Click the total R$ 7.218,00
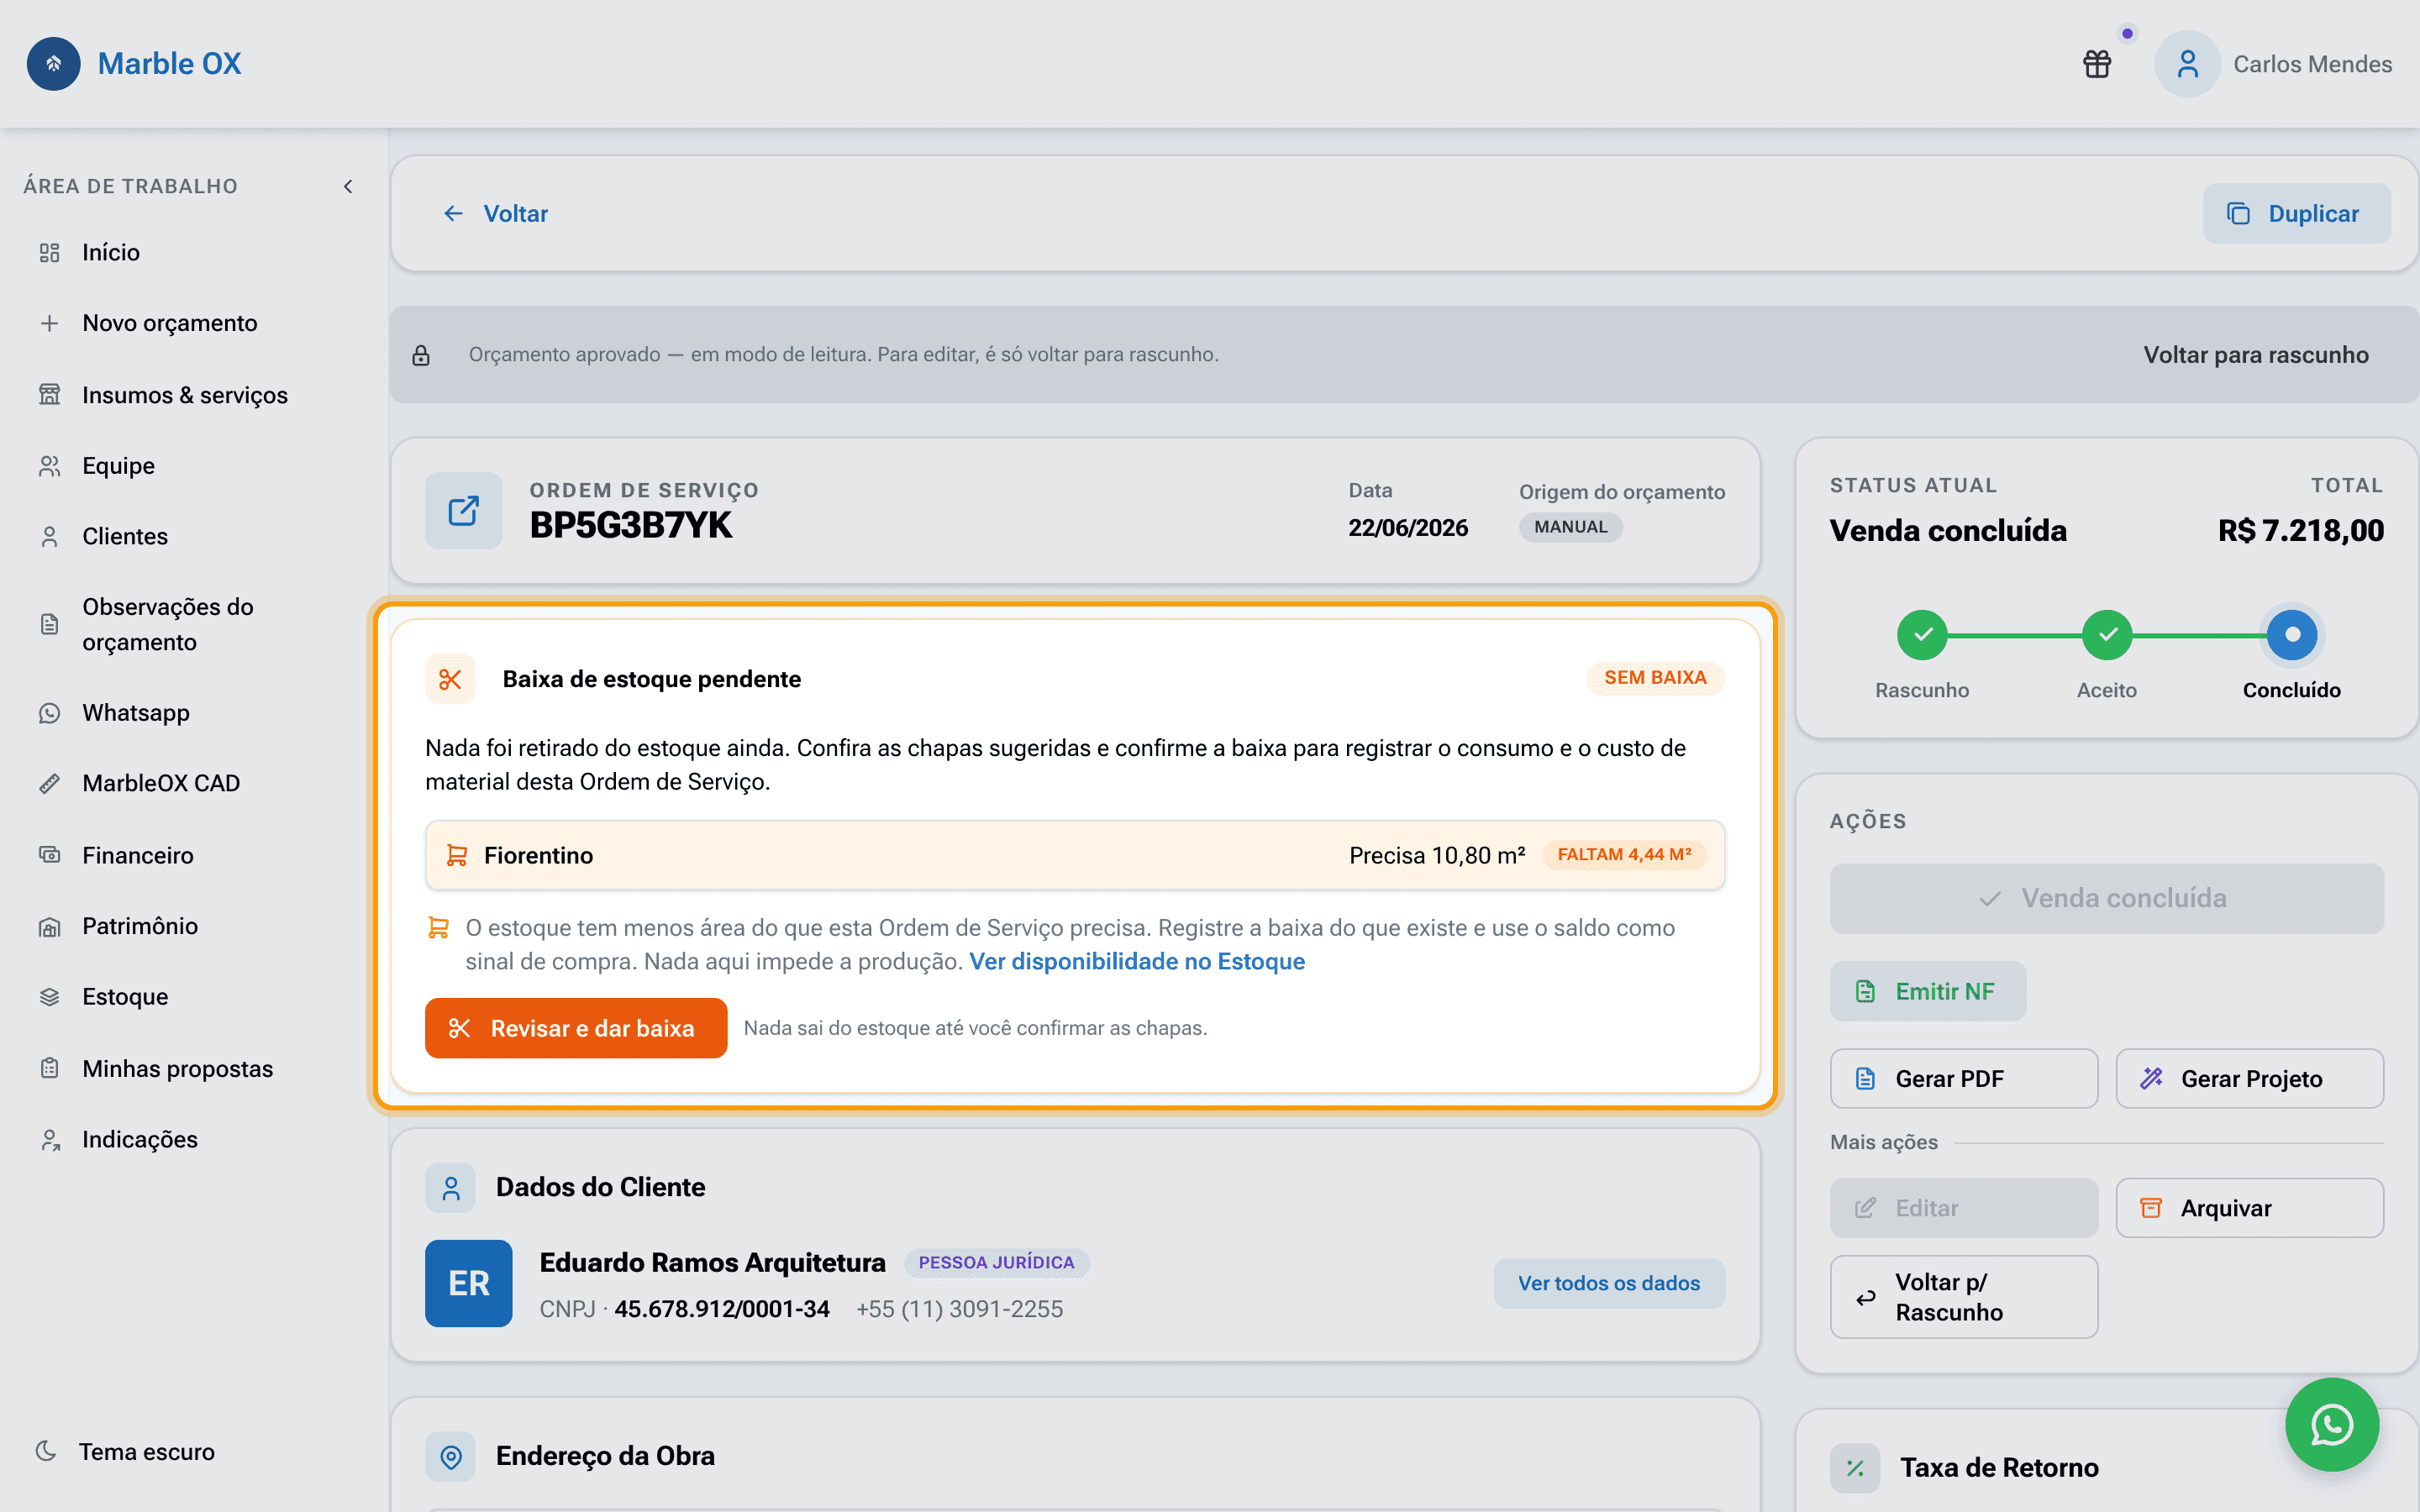 [x=2300, y=531]
